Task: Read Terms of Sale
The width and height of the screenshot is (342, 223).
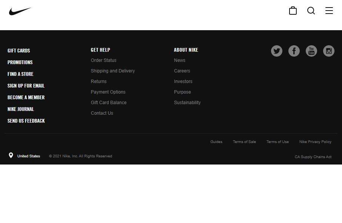Action: pos(244,142)
